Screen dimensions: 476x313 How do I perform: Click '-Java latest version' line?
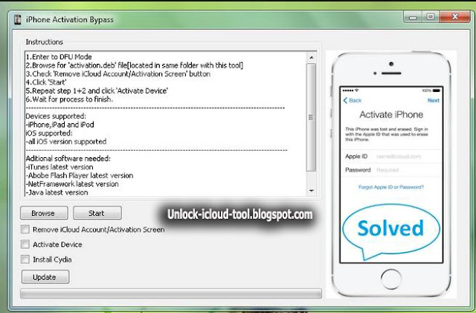pos(57,193)
